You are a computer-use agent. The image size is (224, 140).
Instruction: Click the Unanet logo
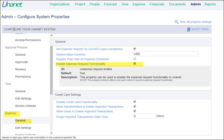(x=12, y=4)
